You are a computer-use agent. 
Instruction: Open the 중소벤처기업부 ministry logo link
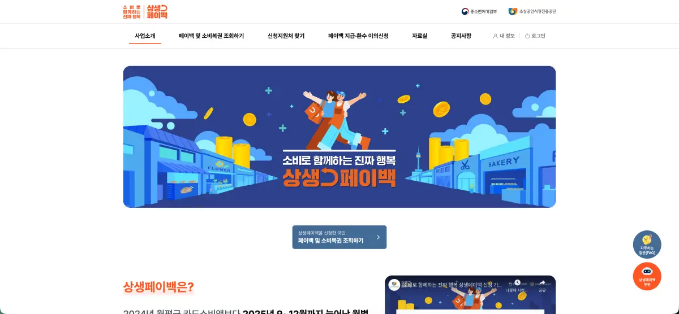[479, 11]
